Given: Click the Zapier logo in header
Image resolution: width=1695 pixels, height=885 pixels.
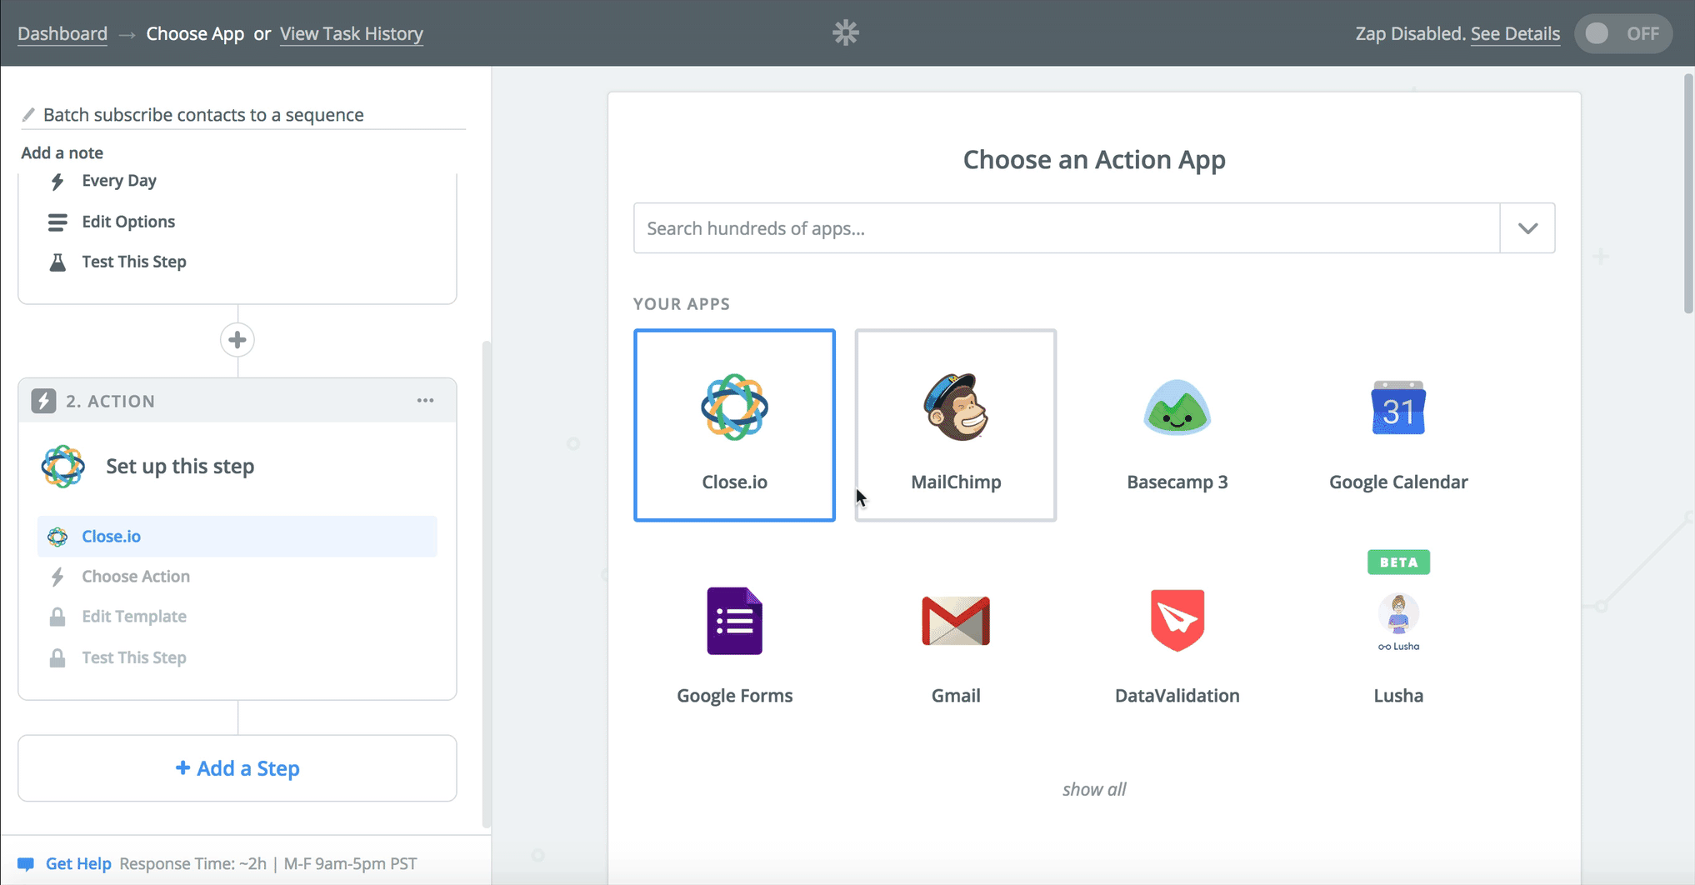Looking at the screenshot, I should pyautogui.click(x=846, y=32).
